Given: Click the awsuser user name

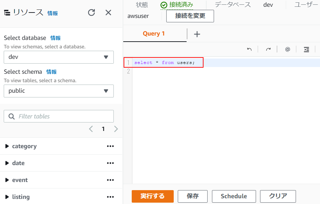Looking at the screenshot, I should [x=138, y=16].
